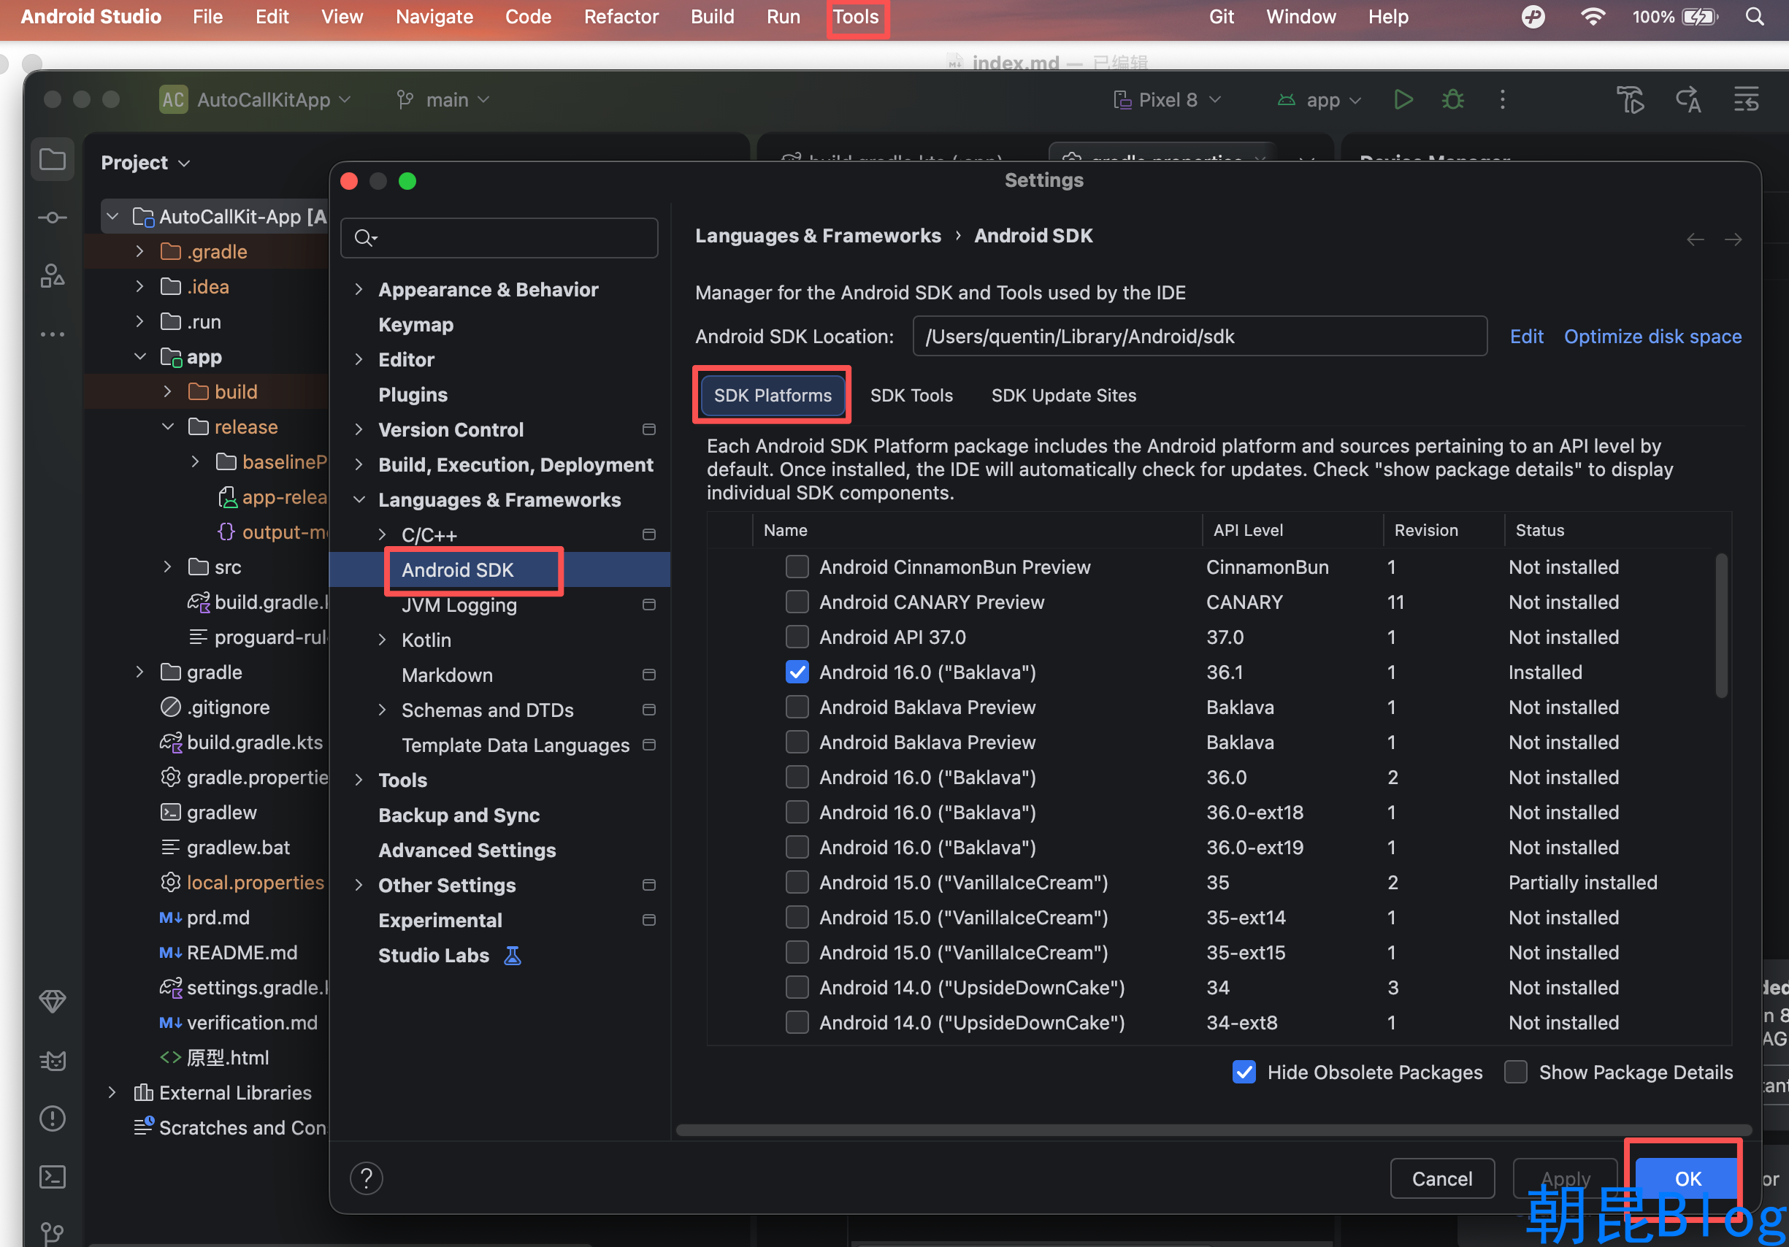Open macOS Spotlight search icon
The image size is (1789, 1247).
(1754, 16)
